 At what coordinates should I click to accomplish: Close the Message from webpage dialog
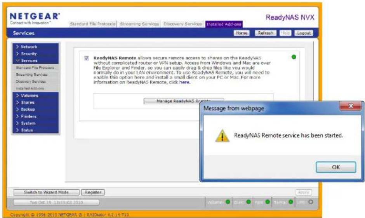click(x=351, y=106)
